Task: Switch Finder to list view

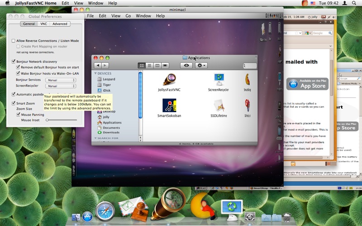Action: tap(150, 66)
